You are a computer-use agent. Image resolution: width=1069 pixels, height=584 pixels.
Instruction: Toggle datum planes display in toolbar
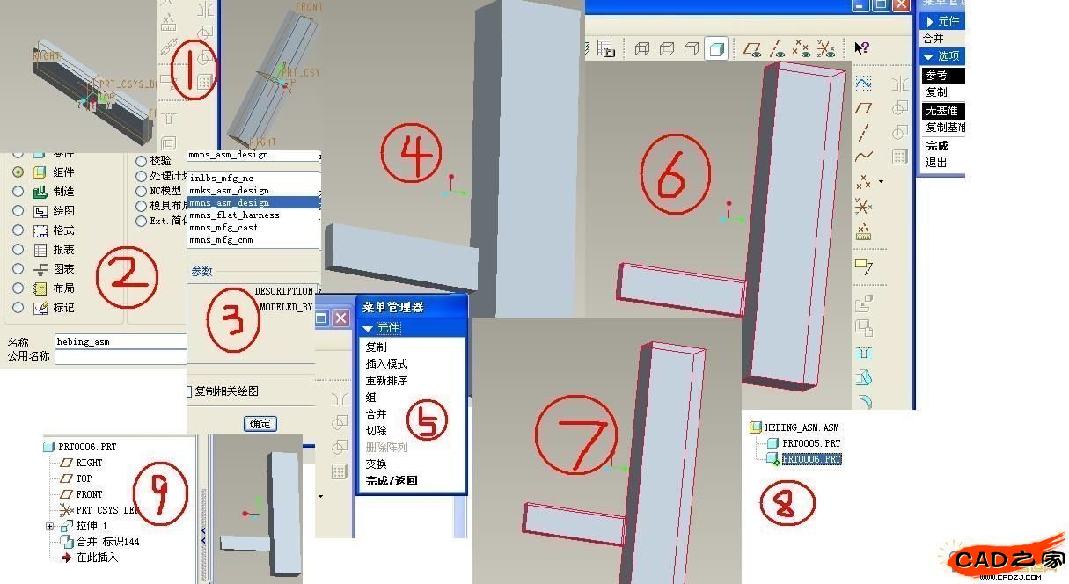point(753,49)
